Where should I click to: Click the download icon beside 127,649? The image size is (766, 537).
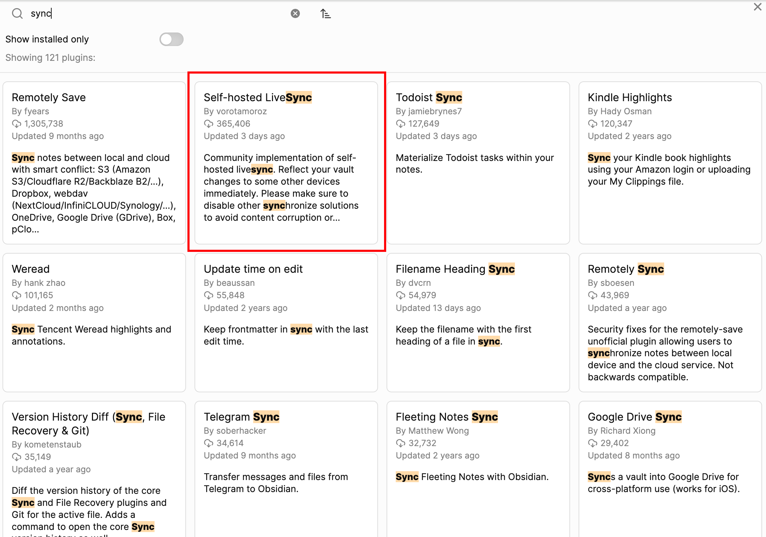click(x=400, y=124)
